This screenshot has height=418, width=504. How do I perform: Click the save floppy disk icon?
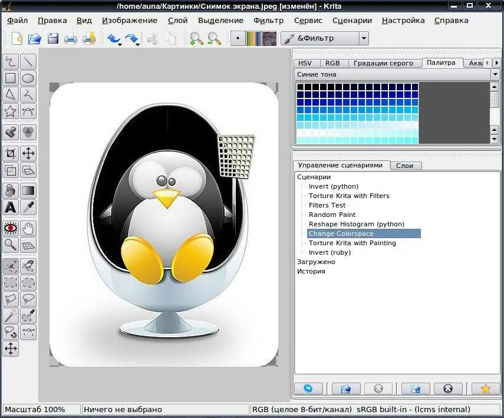pos(52,38)
